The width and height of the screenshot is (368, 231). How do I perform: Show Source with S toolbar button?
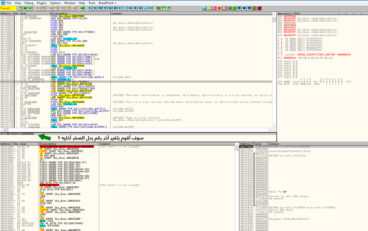(x=150, y=8)
